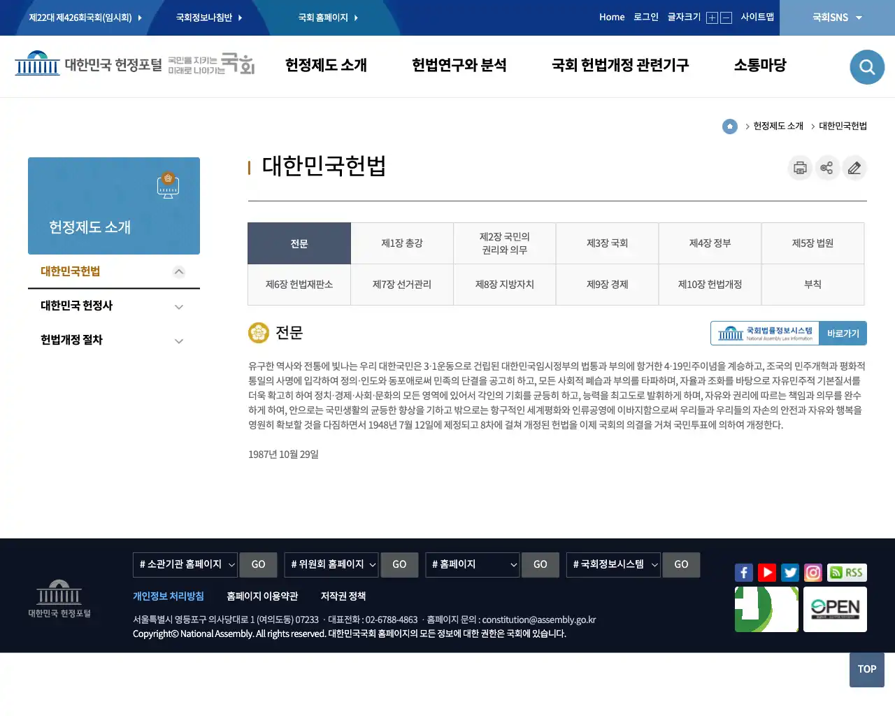Open the Facebook icon in footer
This screenshot has width=895, height=716.
pyautogui.click(x=744, y=573)
